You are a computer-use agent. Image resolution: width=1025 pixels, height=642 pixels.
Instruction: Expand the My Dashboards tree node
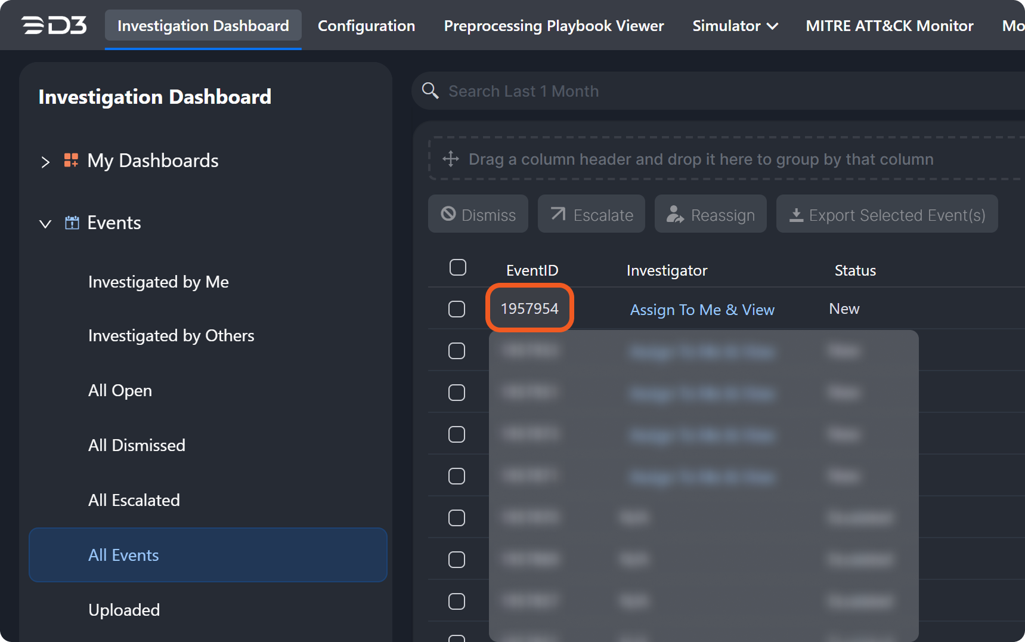tap(45, 162)
